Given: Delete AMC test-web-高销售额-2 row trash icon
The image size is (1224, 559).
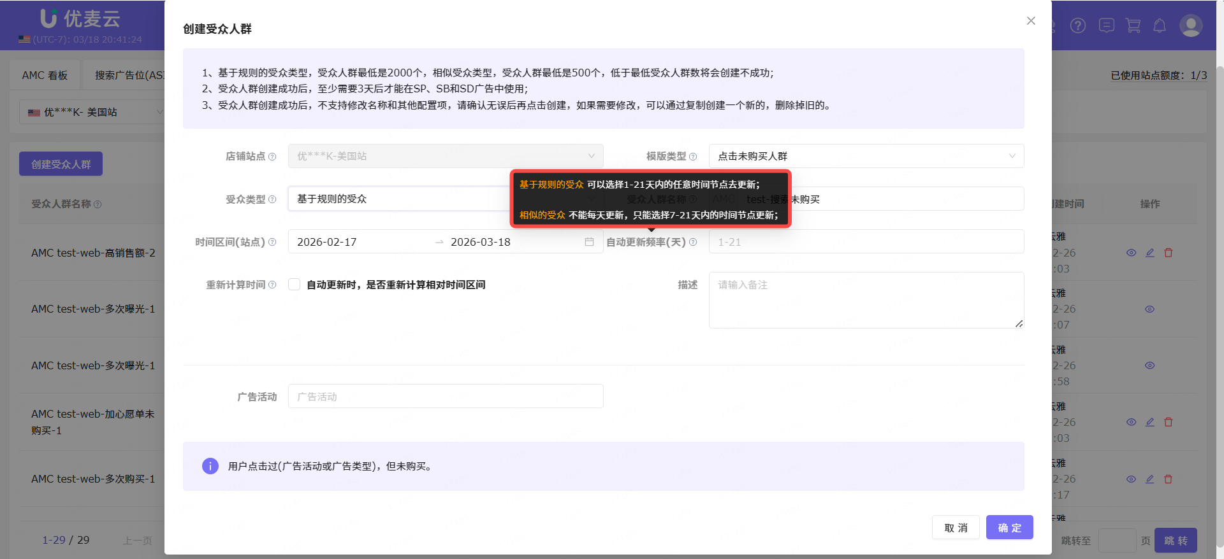Looking at the screenshot, I should pyautogui.click(x=1169, y=253).
